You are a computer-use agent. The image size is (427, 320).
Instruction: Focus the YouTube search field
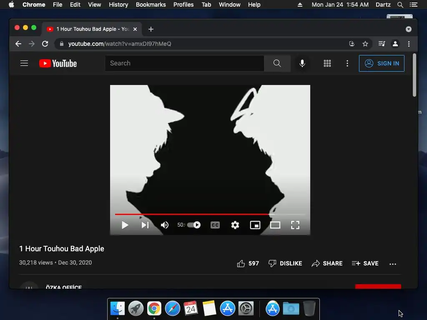point(184,63)
